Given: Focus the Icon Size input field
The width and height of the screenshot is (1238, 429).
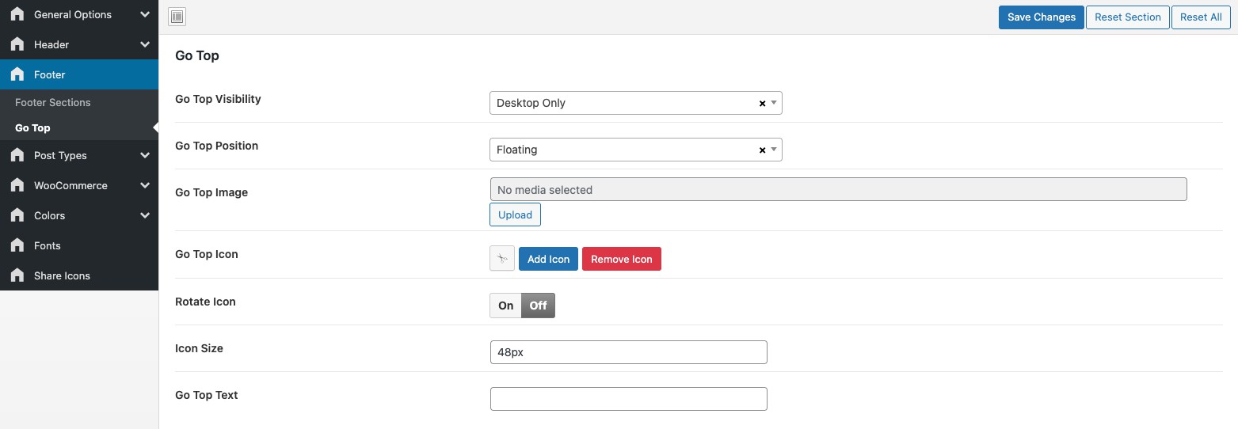Looking at the screenshot, I should click(x=628, y=352).
